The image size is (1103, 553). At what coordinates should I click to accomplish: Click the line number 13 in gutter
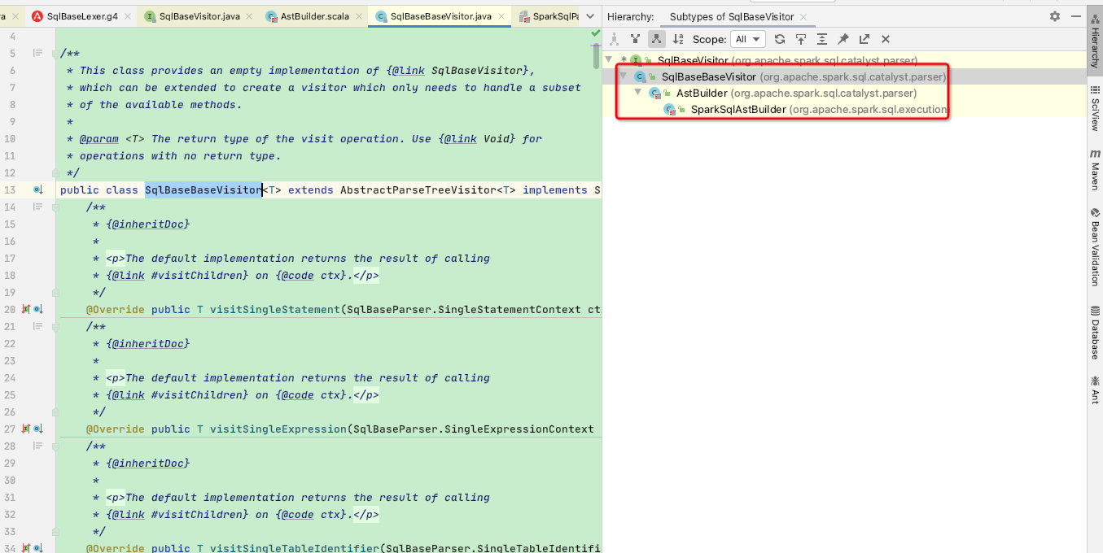pyautogui.click(x=11, y=189)
